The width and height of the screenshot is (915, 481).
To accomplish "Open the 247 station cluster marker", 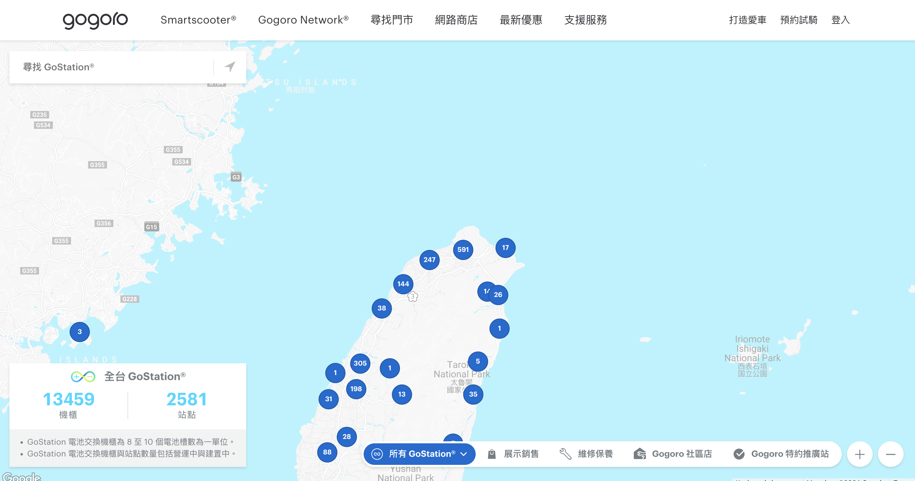I will click(x=429, y=260).
